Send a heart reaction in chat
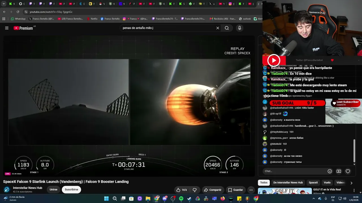The image size is (362, 203). coord(348,171)
